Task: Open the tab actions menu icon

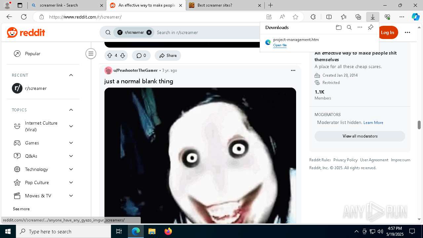Action: 20,5
